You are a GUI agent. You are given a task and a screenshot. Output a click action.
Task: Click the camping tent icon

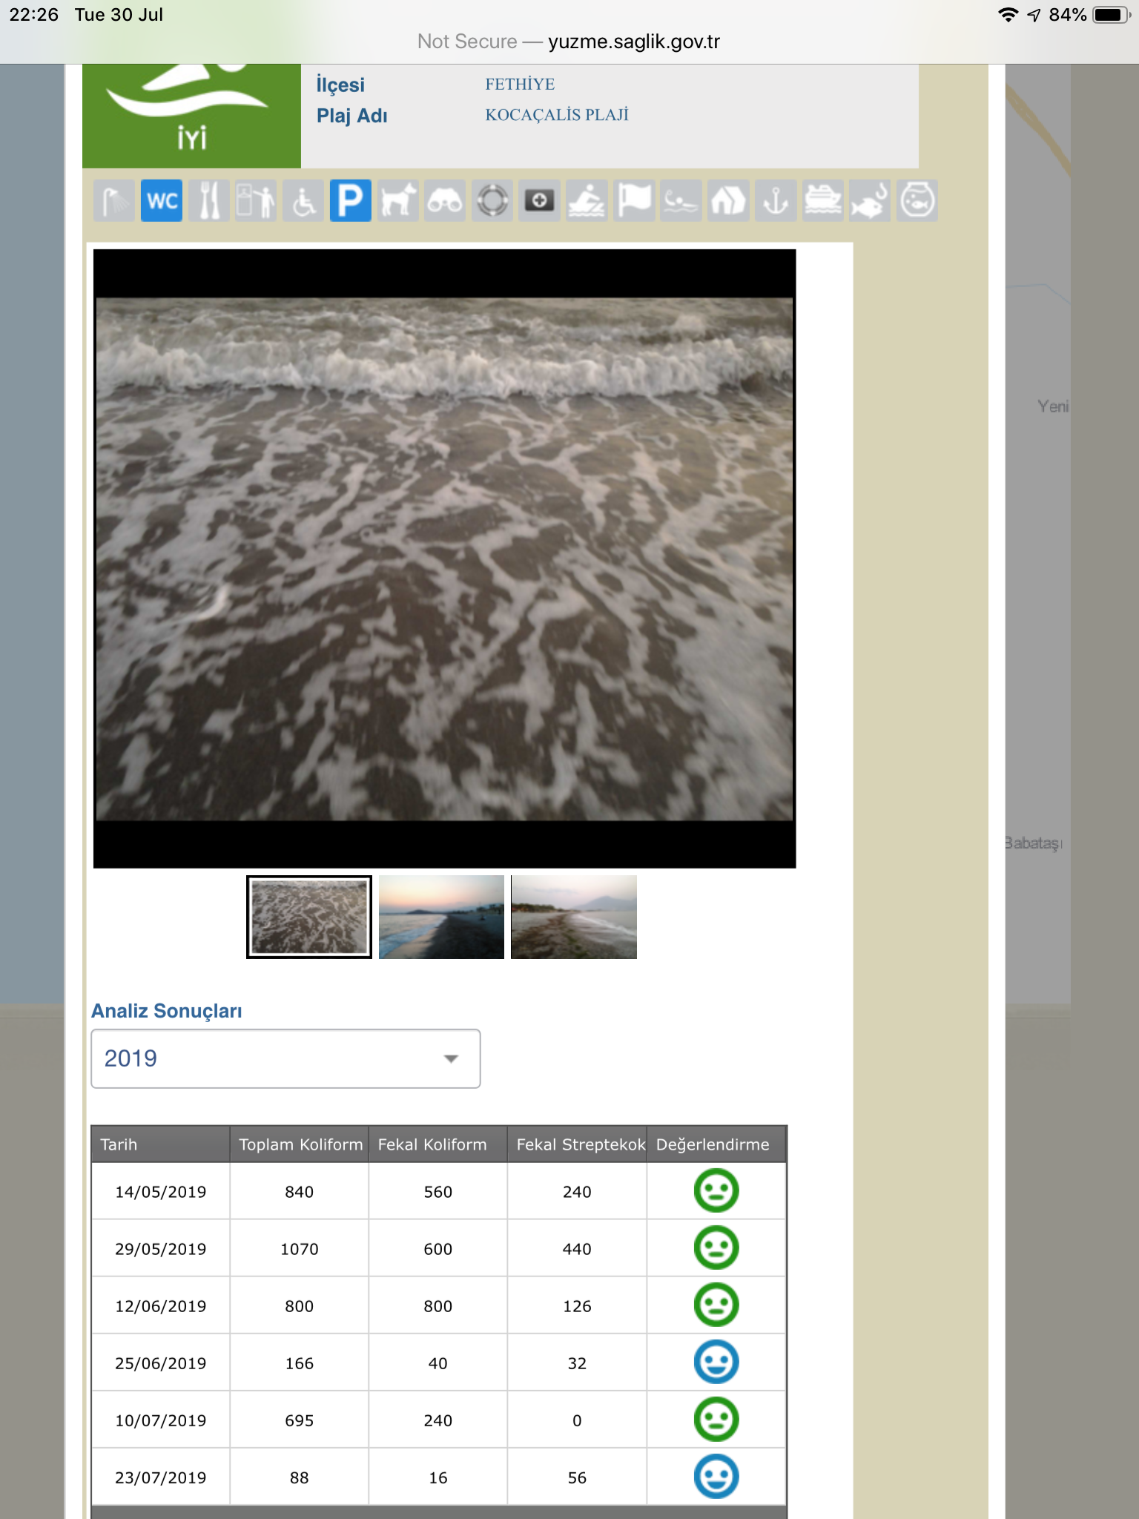pyautogui.click(x=729, y=200)
